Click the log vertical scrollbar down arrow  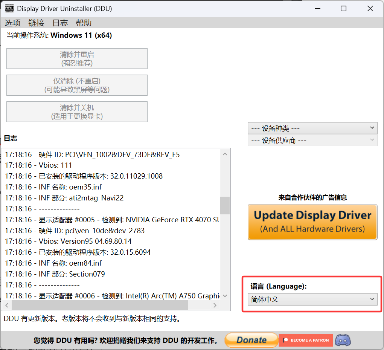225,296
